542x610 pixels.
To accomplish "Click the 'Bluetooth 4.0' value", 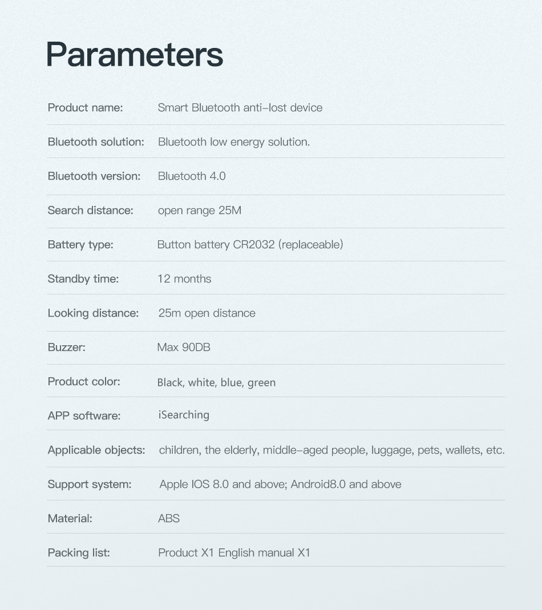I will 192,176.
